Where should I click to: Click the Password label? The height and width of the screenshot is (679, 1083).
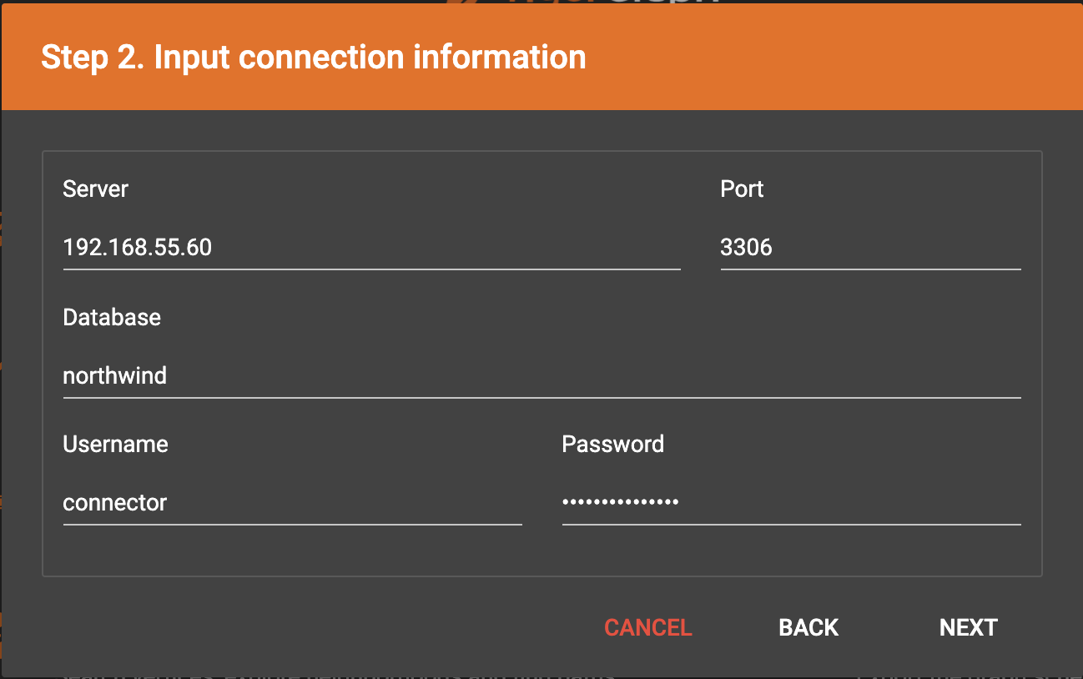612,445
